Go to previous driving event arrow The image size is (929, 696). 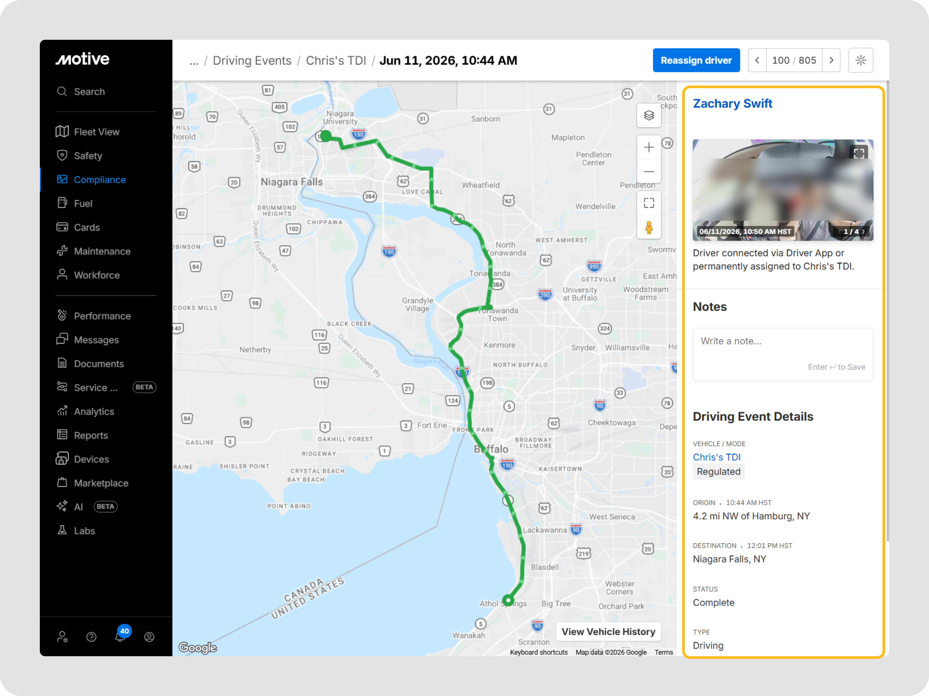click(757, 60)
